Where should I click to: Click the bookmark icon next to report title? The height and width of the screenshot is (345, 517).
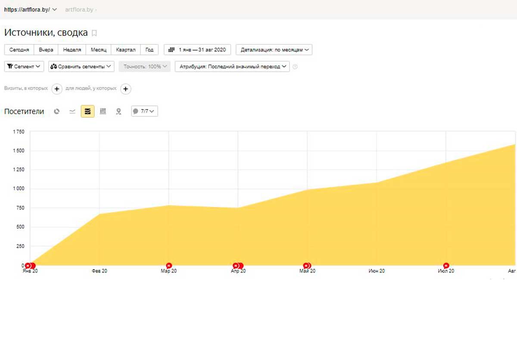coord(95,33)
